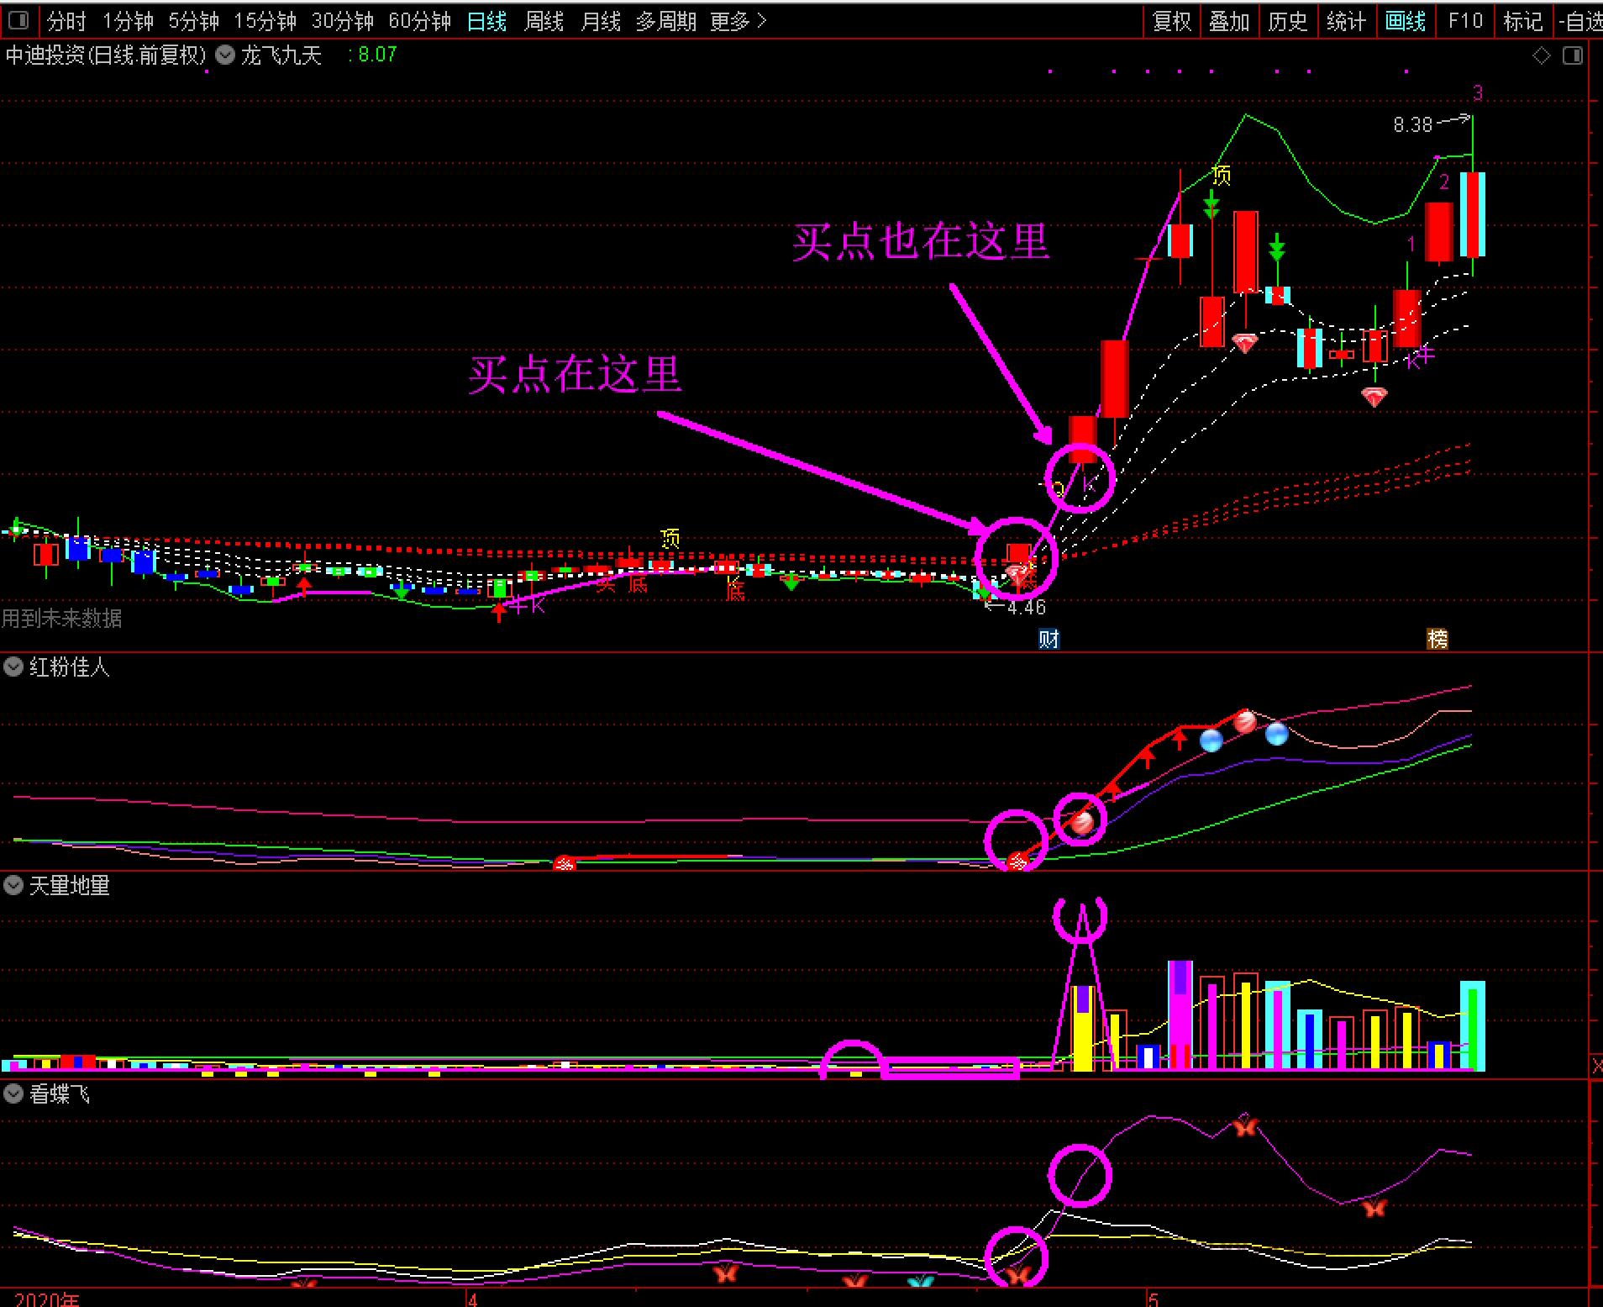Toggle the left sidebar panel icon

coord(18,20)
